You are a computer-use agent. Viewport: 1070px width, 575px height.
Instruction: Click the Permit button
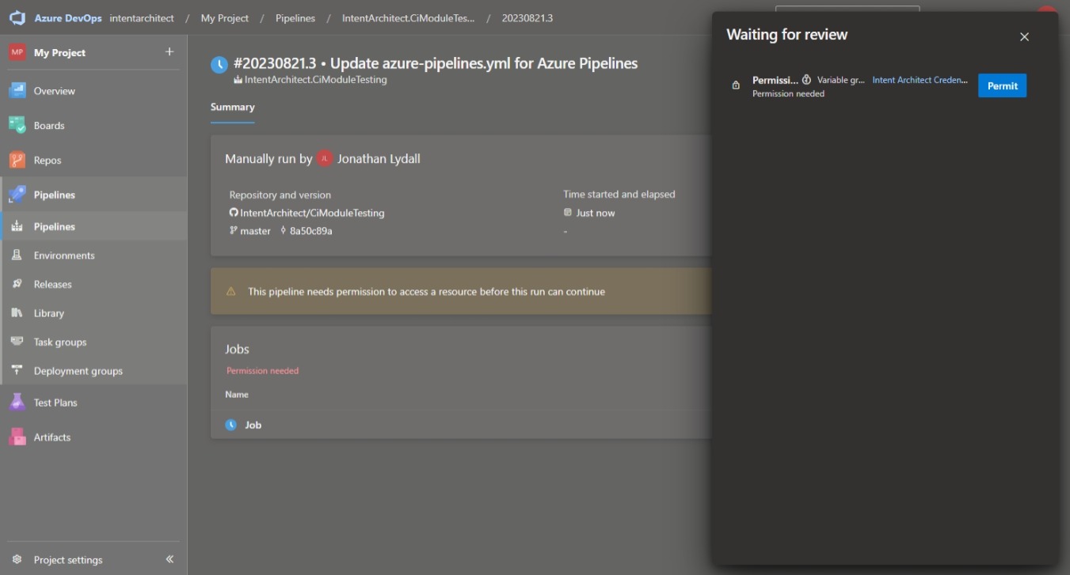pyautogui.click(x=1002, y=85)
